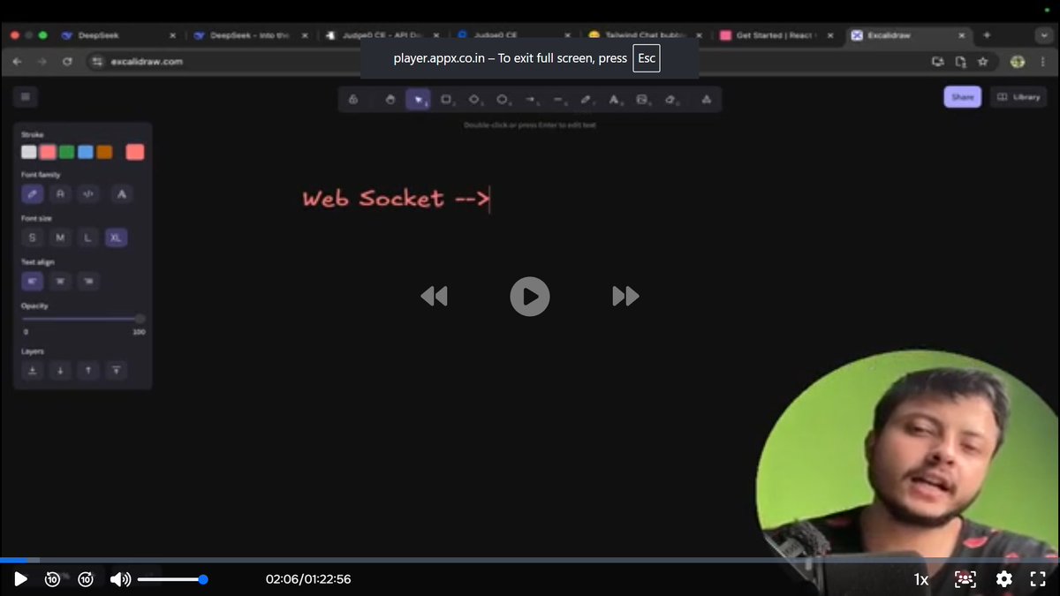The width and height of the screenshot is (1060, 596).
Task: Click the center rewind double-arrow
Action: click(434, 297)
